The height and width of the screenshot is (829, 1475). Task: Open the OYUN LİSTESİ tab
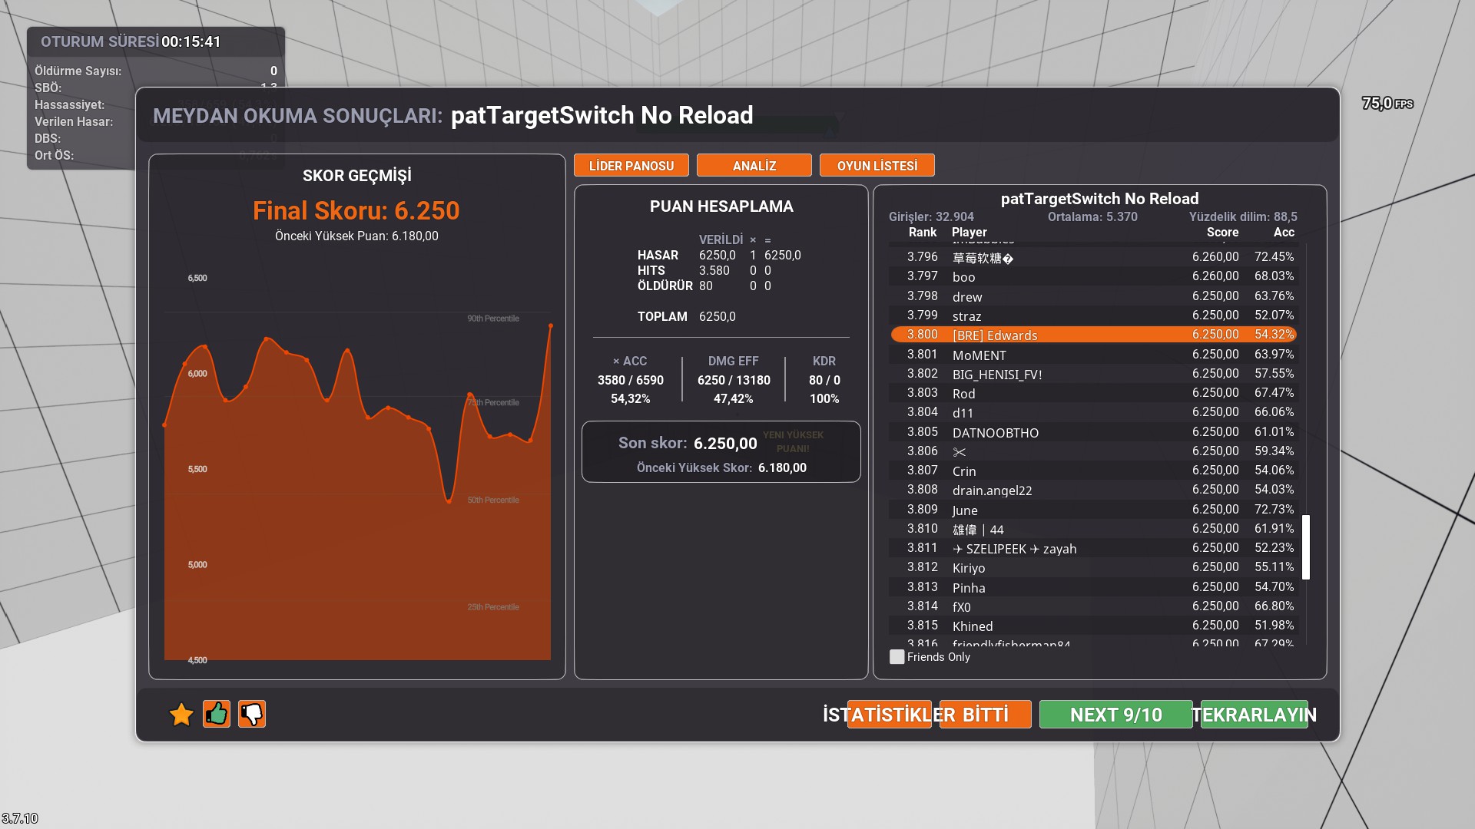click(x=877, y=166)
